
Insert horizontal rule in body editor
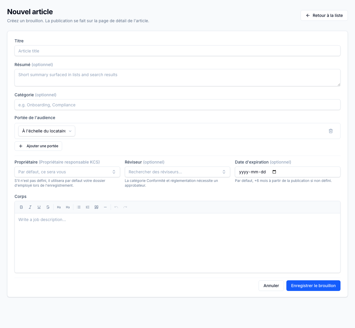click(x=105, y=207)
